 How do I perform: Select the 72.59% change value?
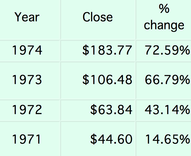pos(167,50)
